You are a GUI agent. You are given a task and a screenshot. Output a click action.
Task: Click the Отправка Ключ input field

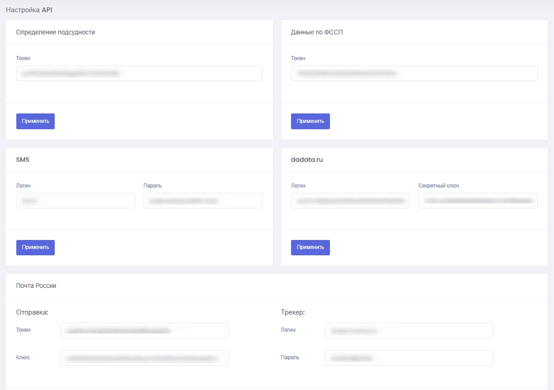(144, 358)
